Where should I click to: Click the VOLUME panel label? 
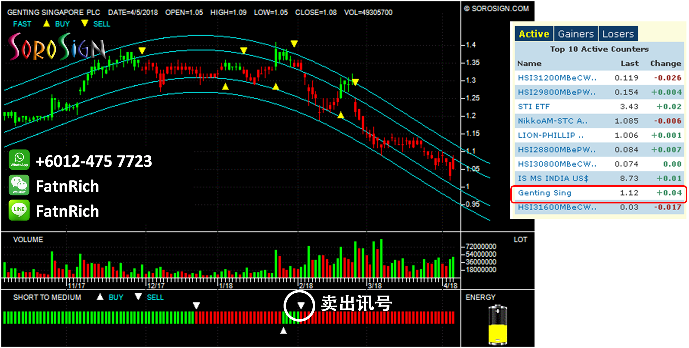click(x=28, y=239)
